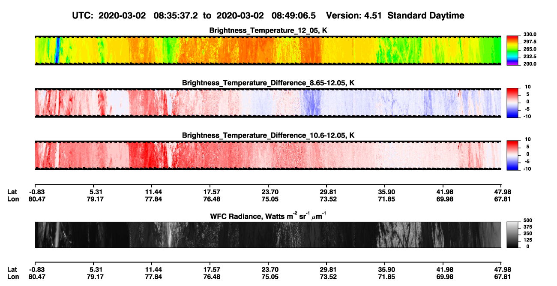Viewport: 557px width, 286px height.
Task: Click longitude 77.84 under the WFC Radiance plot
Action: tap(153, 277)
